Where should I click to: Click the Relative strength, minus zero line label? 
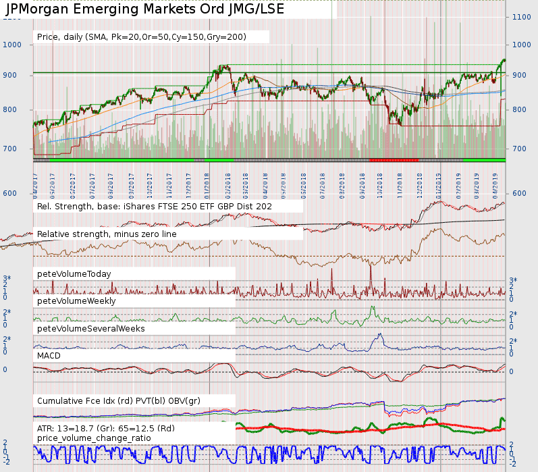point(107,234)
